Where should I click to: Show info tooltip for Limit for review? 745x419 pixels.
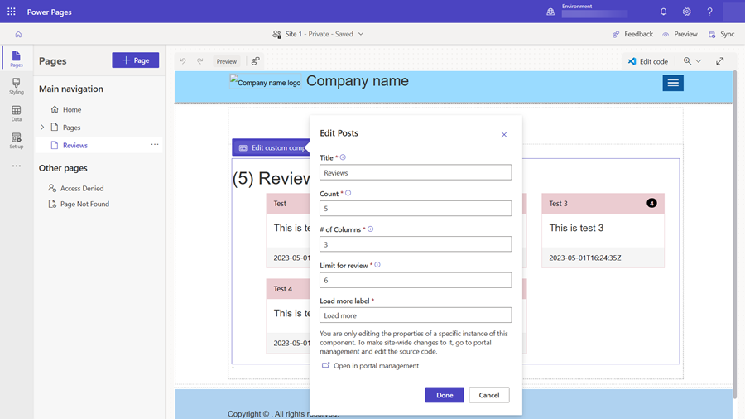[x=377, y=265]
